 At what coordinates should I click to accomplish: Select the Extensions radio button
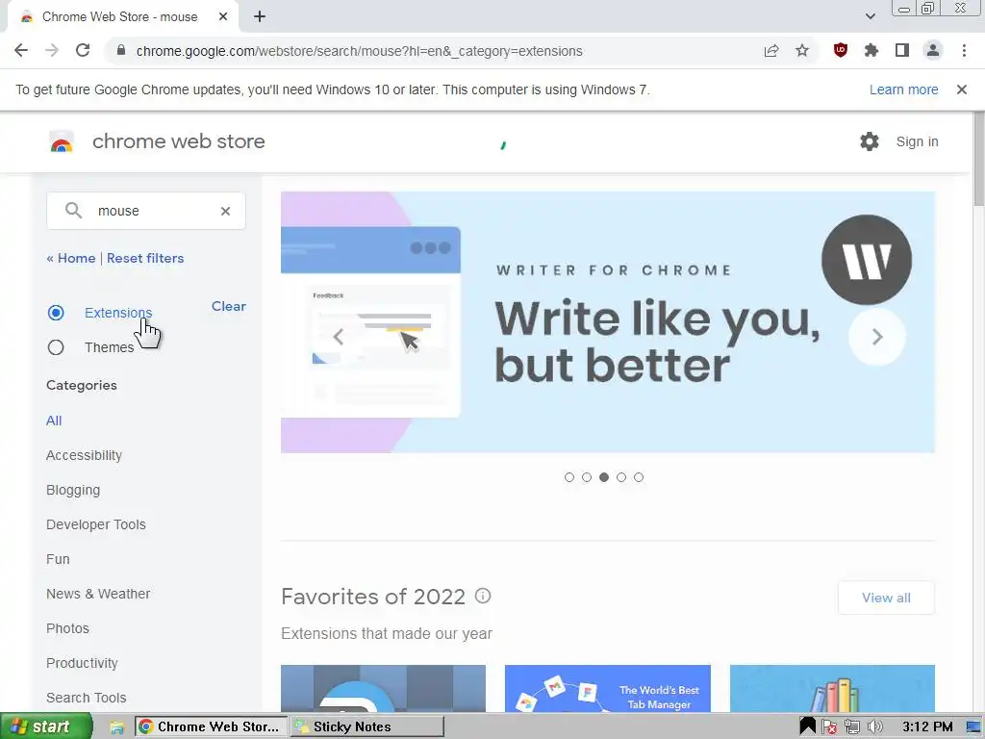click(56, 313)
